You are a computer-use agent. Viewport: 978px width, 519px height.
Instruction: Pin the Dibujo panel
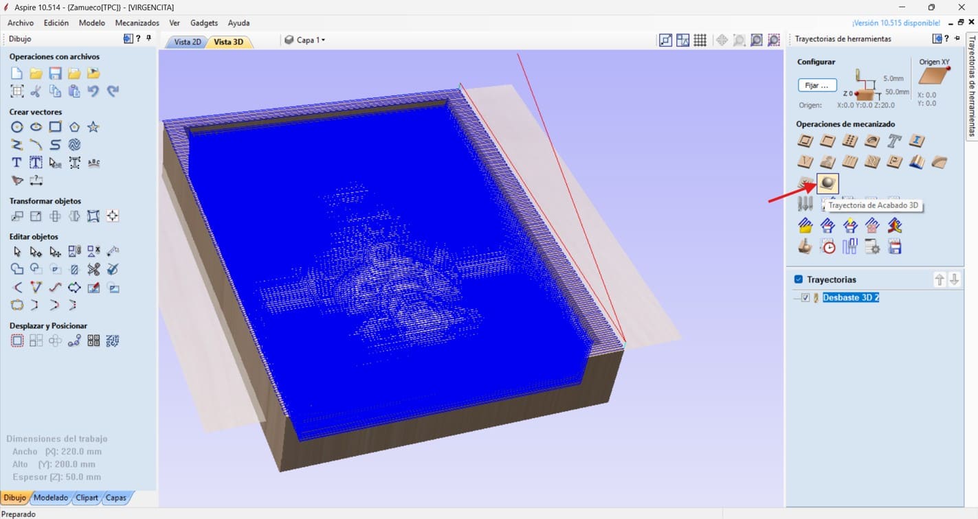tap(149, 39)
